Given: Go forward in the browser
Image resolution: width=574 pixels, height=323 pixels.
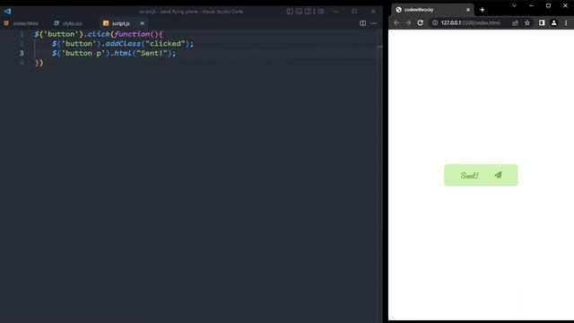Looking at the screenshot, I should tap(408, 22).
